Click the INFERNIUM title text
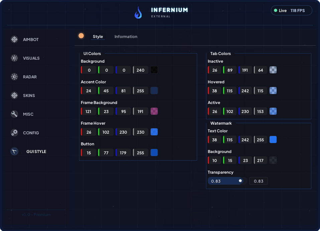Viewport: 320px width, 231px height. [x=169, y=10]
